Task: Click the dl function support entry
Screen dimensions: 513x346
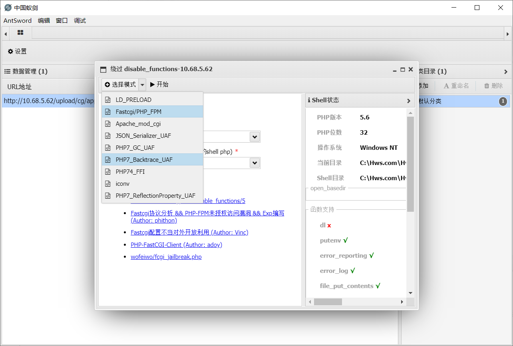Action: point(326,225)
